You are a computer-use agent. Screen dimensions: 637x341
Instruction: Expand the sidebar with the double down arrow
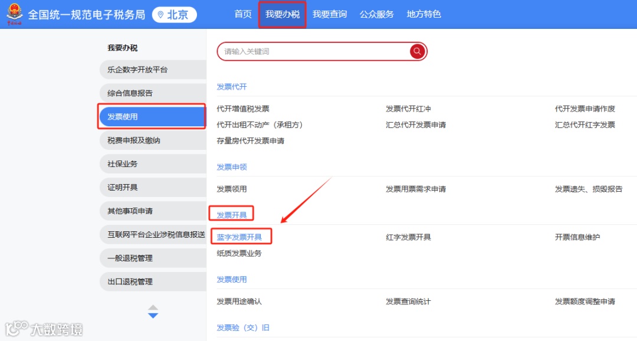(153, 314)
